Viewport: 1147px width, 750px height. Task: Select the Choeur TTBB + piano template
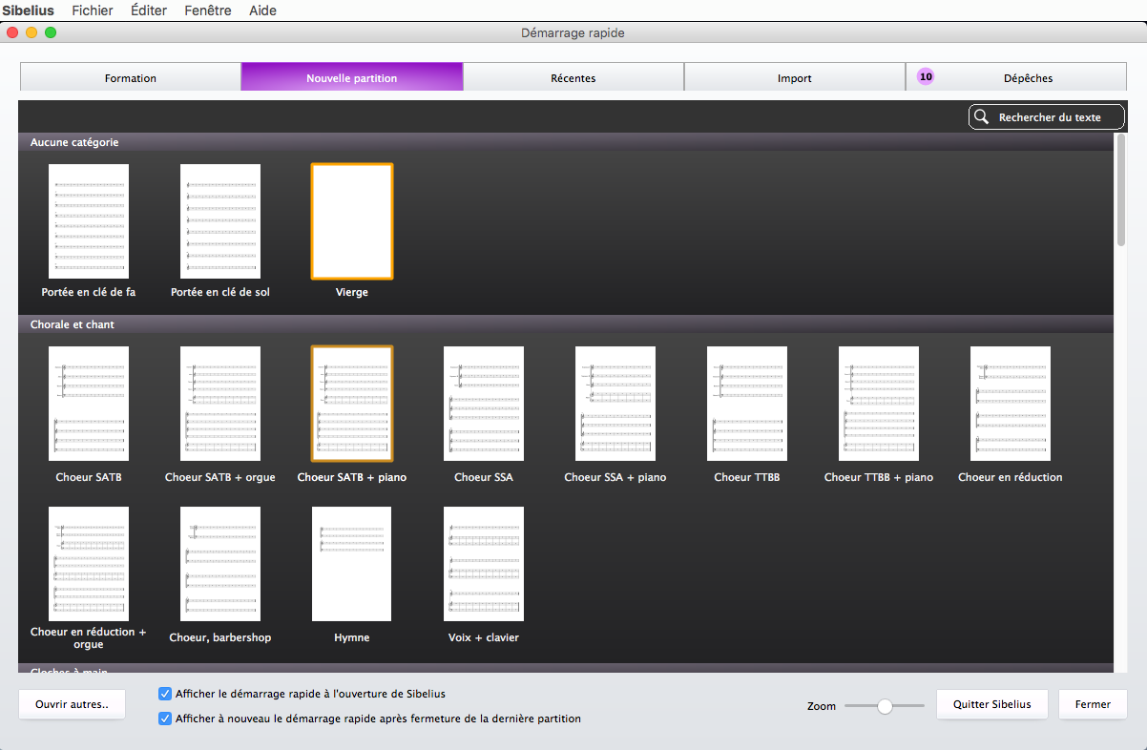(878, 404)
